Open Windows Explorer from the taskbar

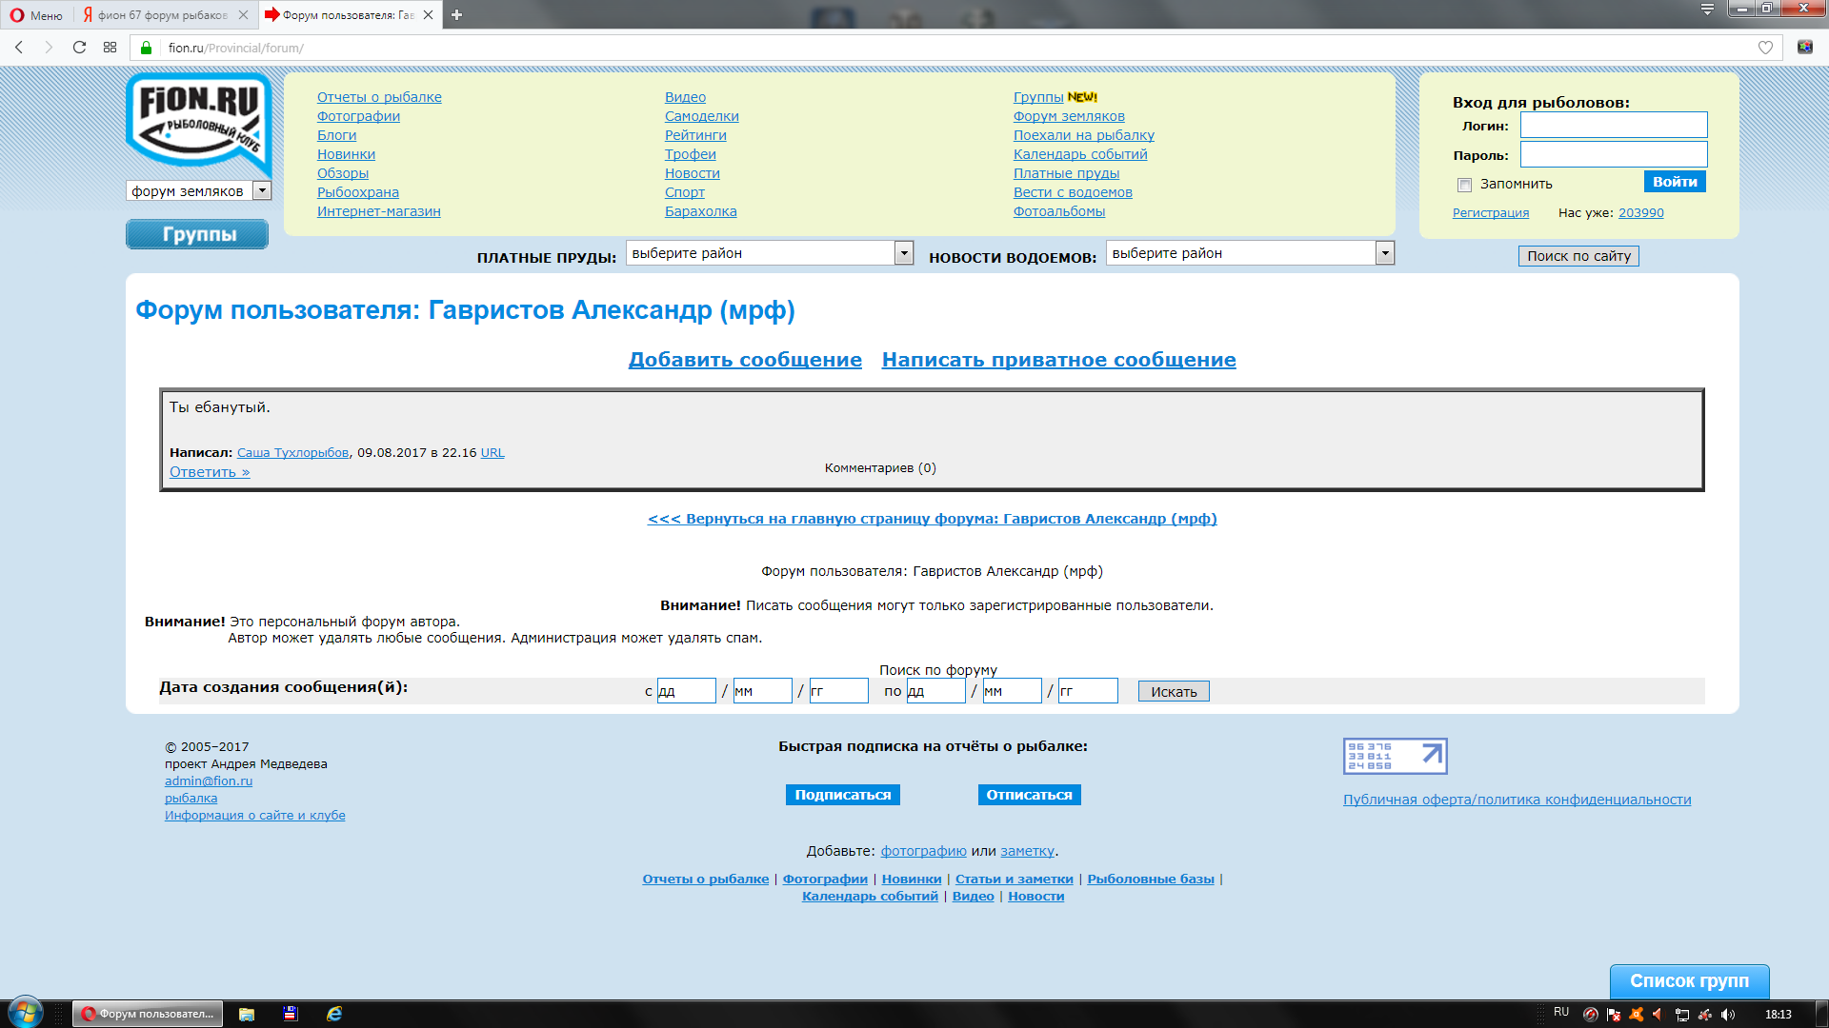coord(247,1014)
